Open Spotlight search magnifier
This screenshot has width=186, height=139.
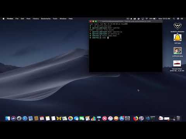174,19
